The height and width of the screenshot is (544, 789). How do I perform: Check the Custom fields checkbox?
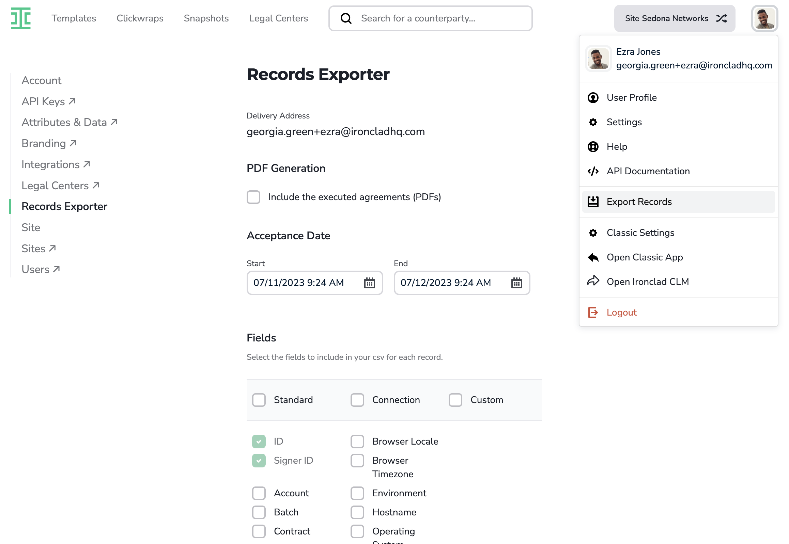pos(455,400)
